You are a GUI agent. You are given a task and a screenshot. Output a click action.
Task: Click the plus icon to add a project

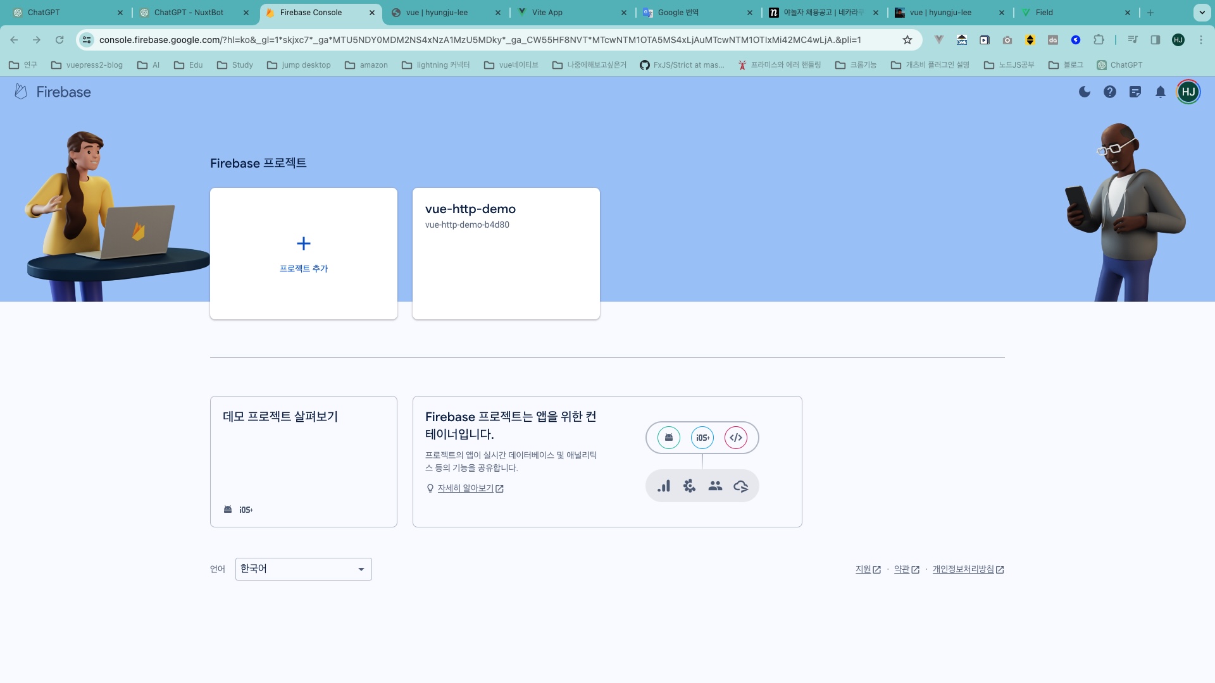[304, 243]
